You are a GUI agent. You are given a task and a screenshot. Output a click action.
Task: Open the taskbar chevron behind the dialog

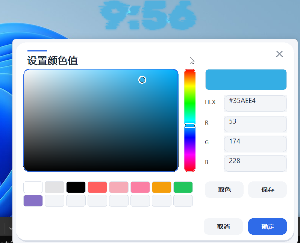10,228
